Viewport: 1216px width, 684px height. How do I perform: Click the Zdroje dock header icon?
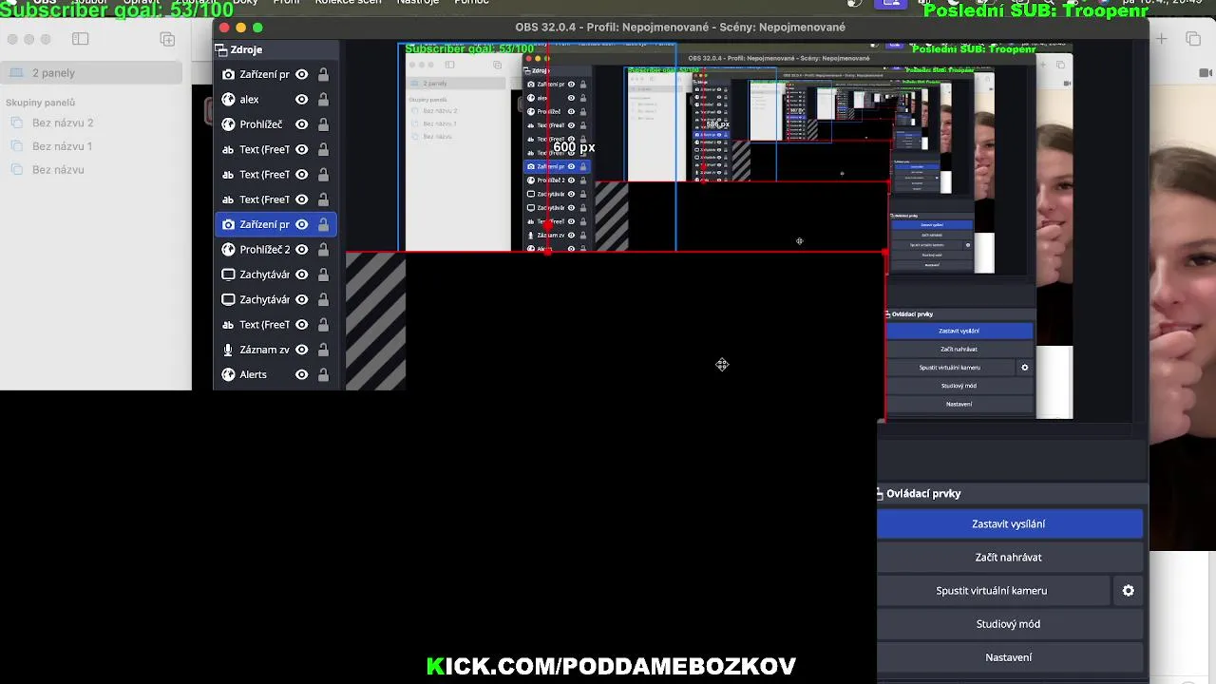(x=221, y=49)
